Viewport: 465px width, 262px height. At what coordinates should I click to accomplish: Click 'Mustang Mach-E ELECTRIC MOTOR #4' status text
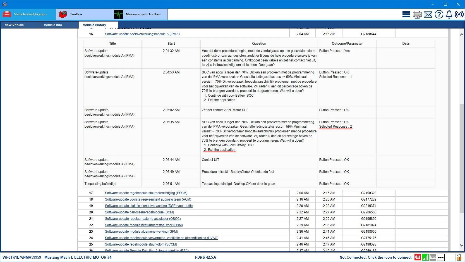pyautogui.click(x=78, y=257)
